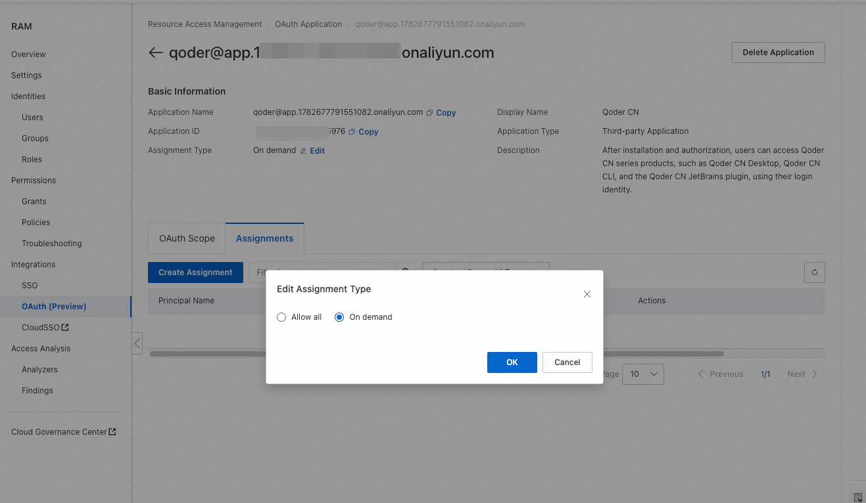This screenshot has width=866, height=503.
Task: Click the Actions column header
Action: click(x=652, y=301)
